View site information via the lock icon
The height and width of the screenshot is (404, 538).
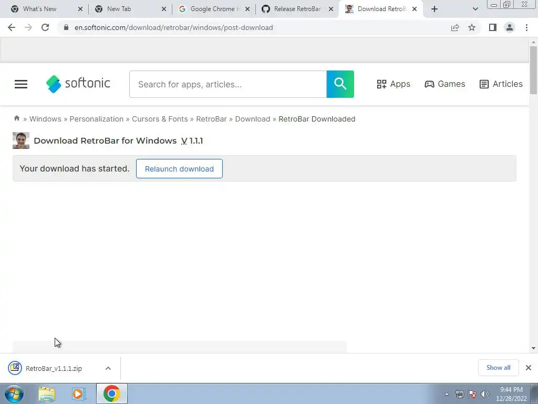66,27
